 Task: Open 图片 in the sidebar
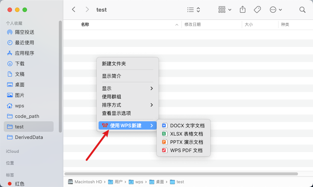(x=28, y=95)
